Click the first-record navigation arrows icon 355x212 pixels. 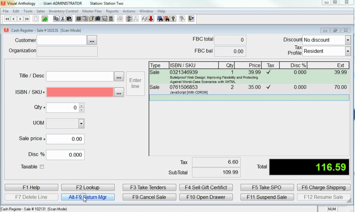pyautogui.click(x=7, y=19)
